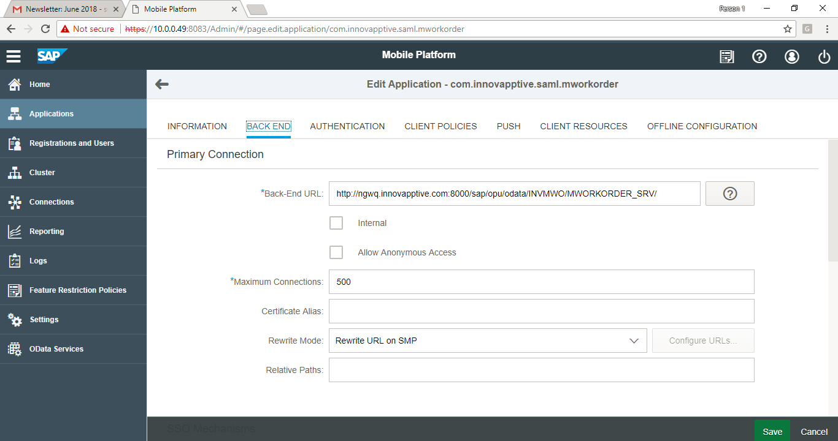Open the user account icon

(791, 56)
